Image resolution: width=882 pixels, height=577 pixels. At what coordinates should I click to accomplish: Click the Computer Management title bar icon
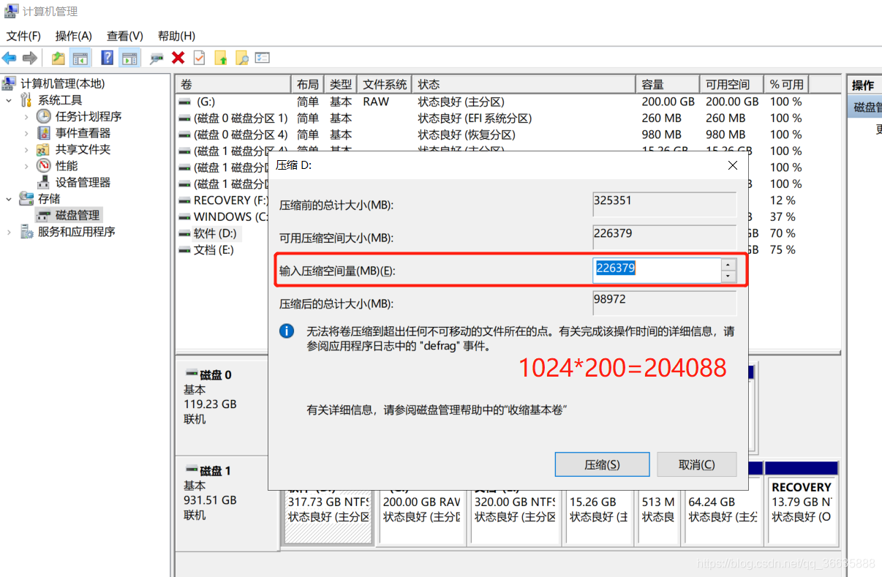pyautogui.click(x=11, y=11)
